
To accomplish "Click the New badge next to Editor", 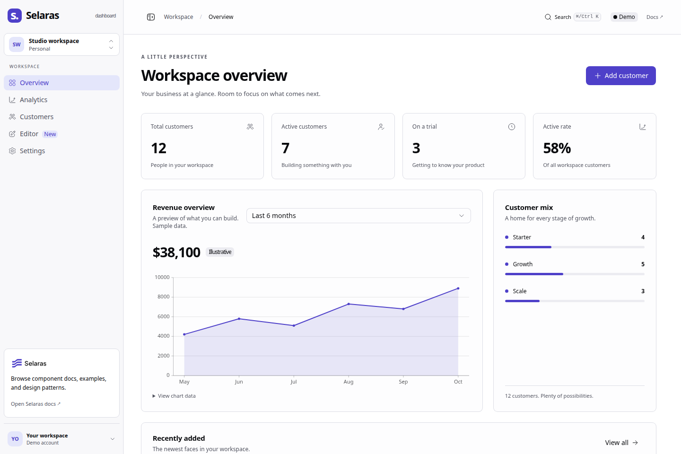I will pyautogui.click(x=50, y=134).
